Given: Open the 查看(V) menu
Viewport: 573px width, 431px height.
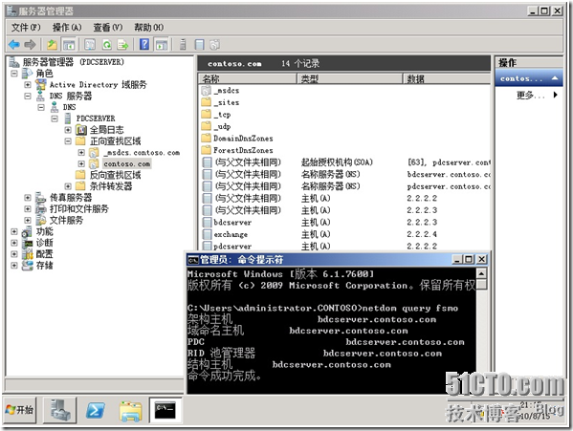Looking at the screenshot, I should 108,28.
